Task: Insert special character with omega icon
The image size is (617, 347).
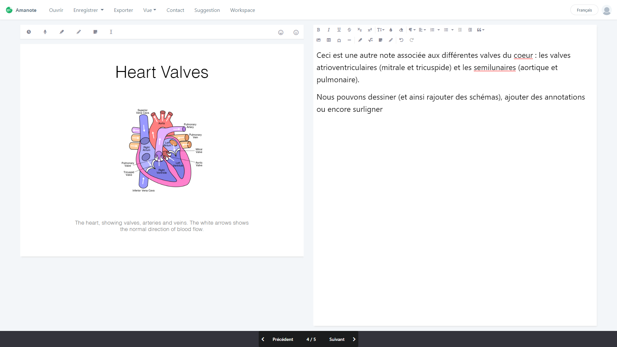Action: (x=339, y=40)
